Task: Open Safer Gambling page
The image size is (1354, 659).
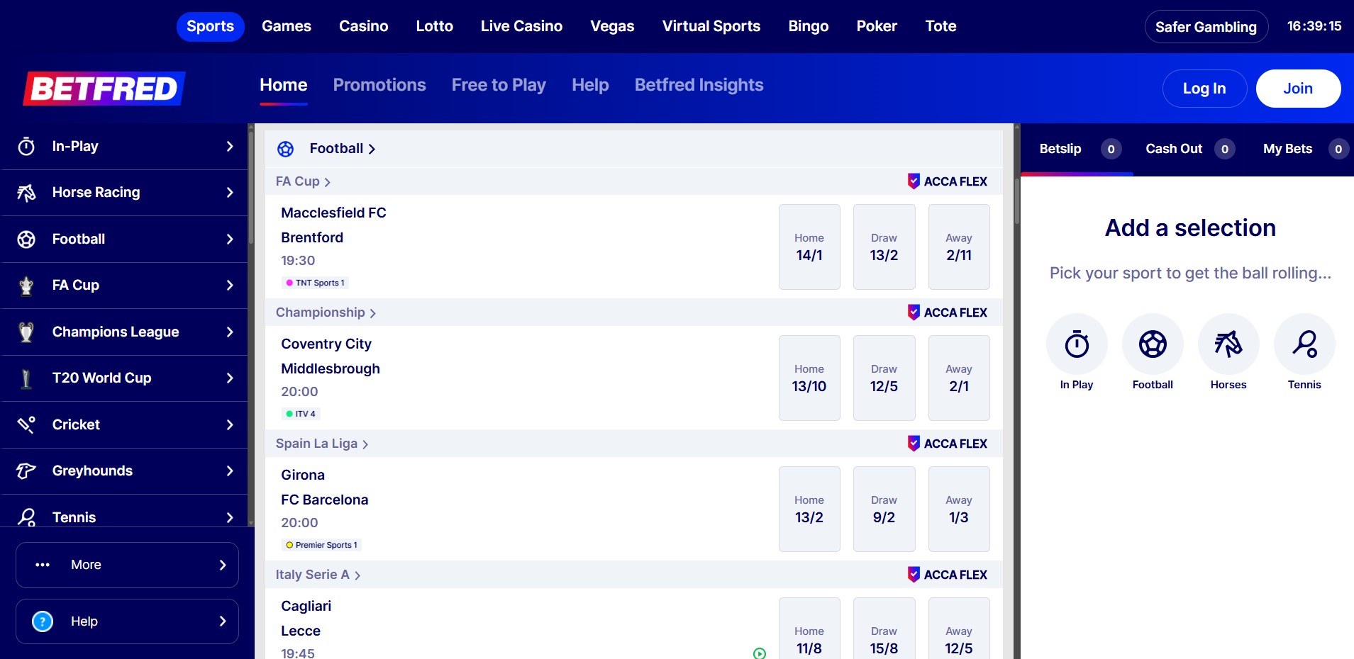Action: (1205, 27)
